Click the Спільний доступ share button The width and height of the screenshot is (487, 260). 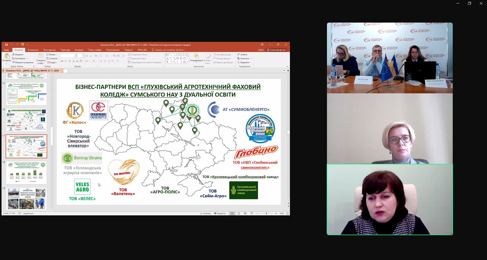[276, 50]
